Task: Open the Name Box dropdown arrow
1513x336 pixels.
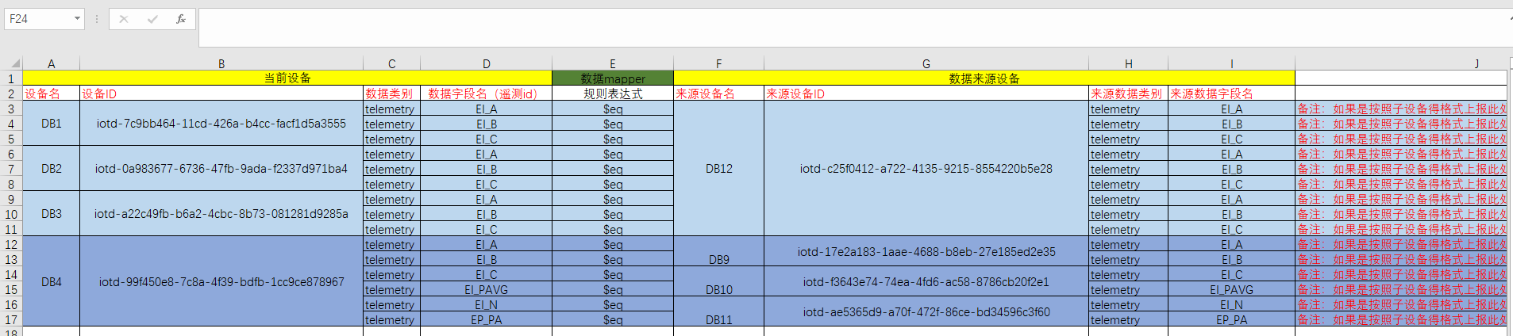Action: click(77, 19)
